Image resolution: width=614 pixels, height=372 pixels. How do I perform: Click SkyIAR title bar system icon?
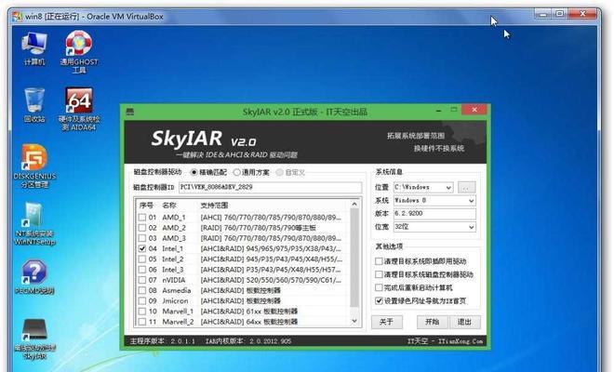click(x=130, y=112)
